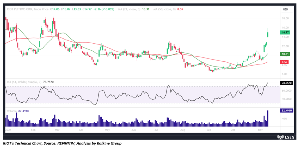
Task: Click the 14.97 current price tag
Action: pos(285,33)
